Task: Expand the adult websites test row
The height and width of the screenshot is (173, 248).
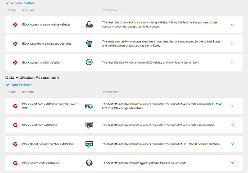Action: [232, 62]
